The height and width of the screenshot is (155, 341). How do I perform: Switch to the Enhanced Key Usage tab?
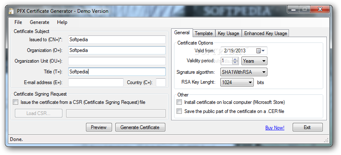point(265,33)
